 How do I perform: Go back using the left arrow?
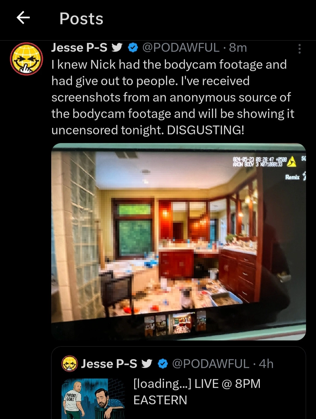[23, 18]
